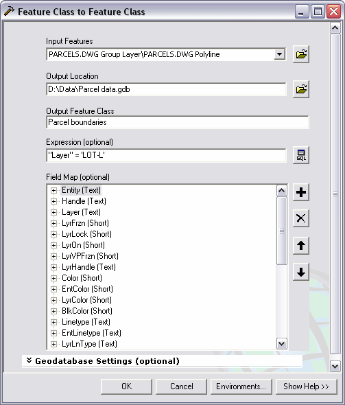Close the Feature Class to Feature Class dialog

tap(333, 12)
